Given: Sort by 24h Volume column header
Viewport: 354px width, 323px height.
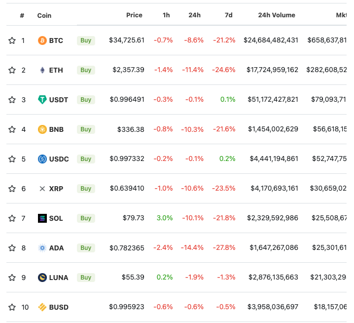Looking at the screenshot, I should pyautogui.click(x=277, y=15).
